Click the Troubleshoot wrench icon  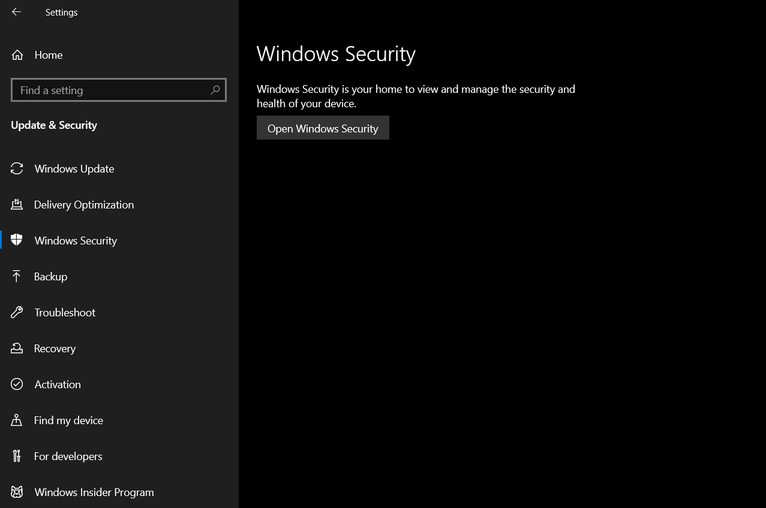(x=17, y=312)
